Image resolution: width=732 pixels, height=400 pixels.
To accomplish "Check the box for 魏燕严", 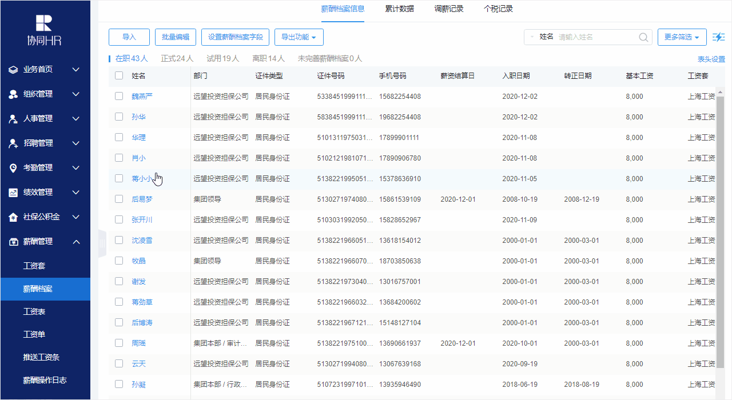I will (119, 96).
